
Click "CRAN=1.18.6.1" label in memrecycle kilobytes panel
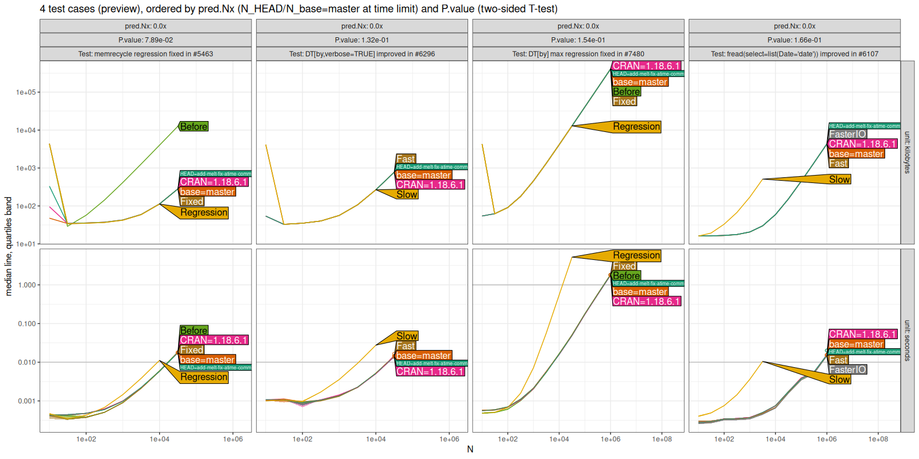(x=214, y=182)
